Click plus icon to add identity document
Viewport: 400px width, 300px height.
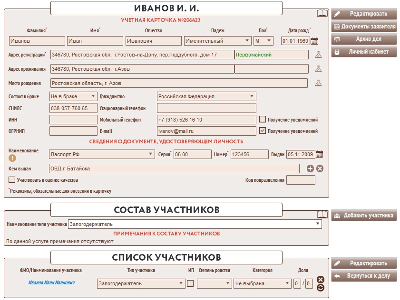tap(310, 169)
